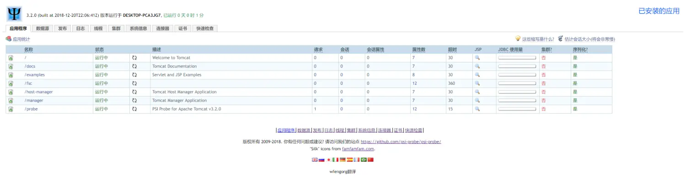
Task: Toggle the 运行中 status of /fsc
Action: click(x=102, y=83)
